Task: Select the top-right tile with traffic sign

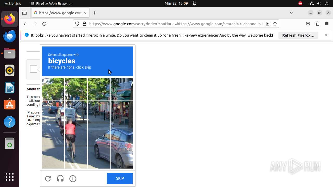Action: [x=122, y=89]
